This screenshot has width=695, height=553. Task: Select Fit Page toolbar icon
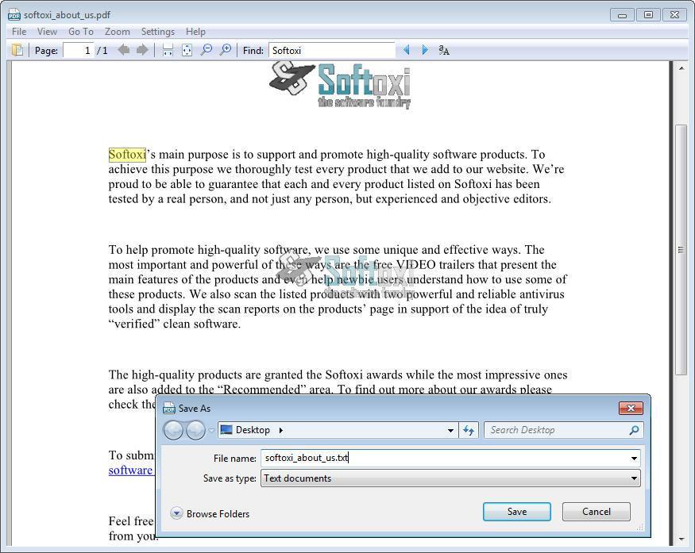(x=187, y=50)
